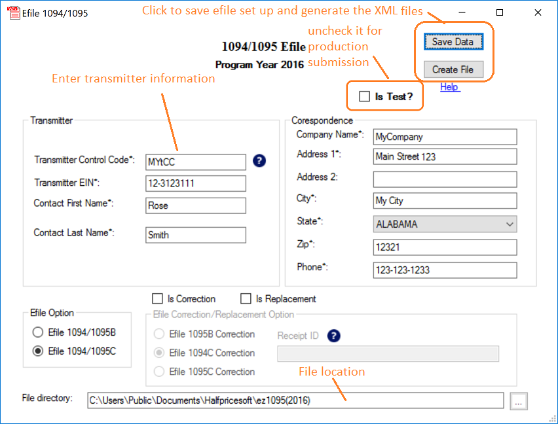Click the Phone field
This screenshot has width=558, height=424.
(445, 270)
